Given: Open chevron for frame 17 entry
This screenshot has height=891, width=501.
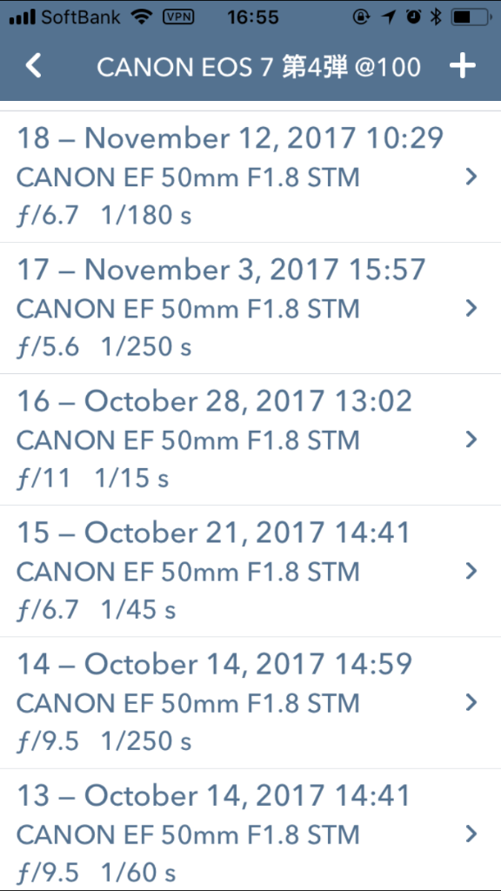Looking at the screenshot, I should tap(471, 309).
